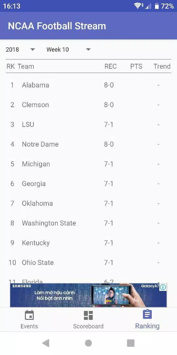Select the Notre Dame row
The image size is (177, 355).
tap(88, 144)
